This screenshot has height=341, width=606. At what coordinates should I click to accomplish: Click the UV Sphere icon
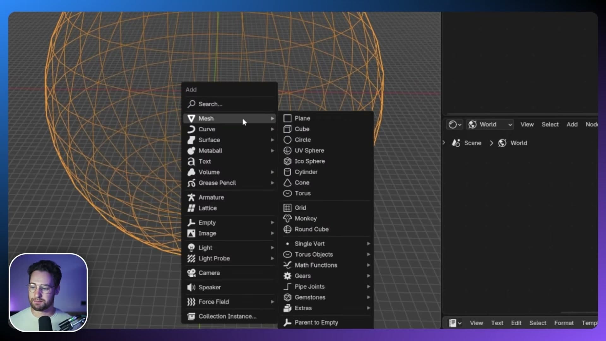click(287, 151)
